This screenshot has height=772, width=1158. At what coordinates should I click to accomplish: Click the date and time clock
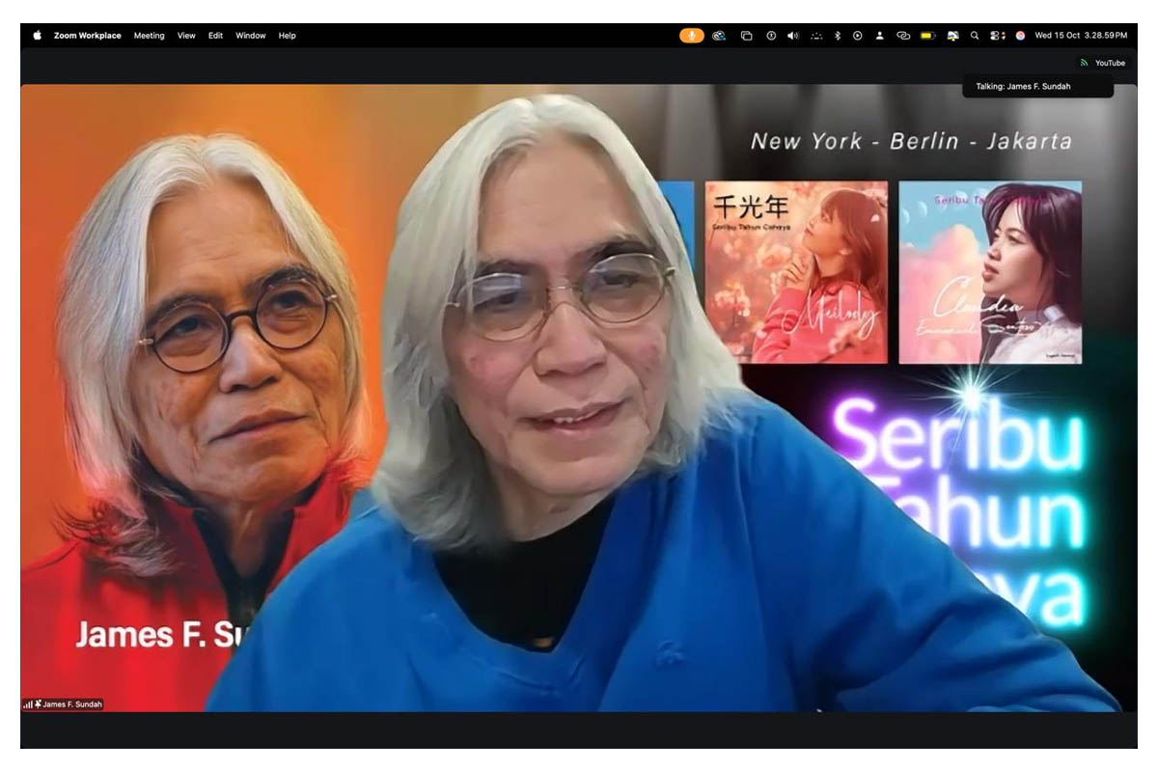[x=1080, y=36]
